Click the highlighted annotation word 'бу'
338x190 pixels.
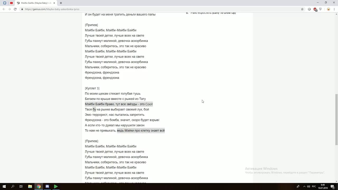pos(94,109)
